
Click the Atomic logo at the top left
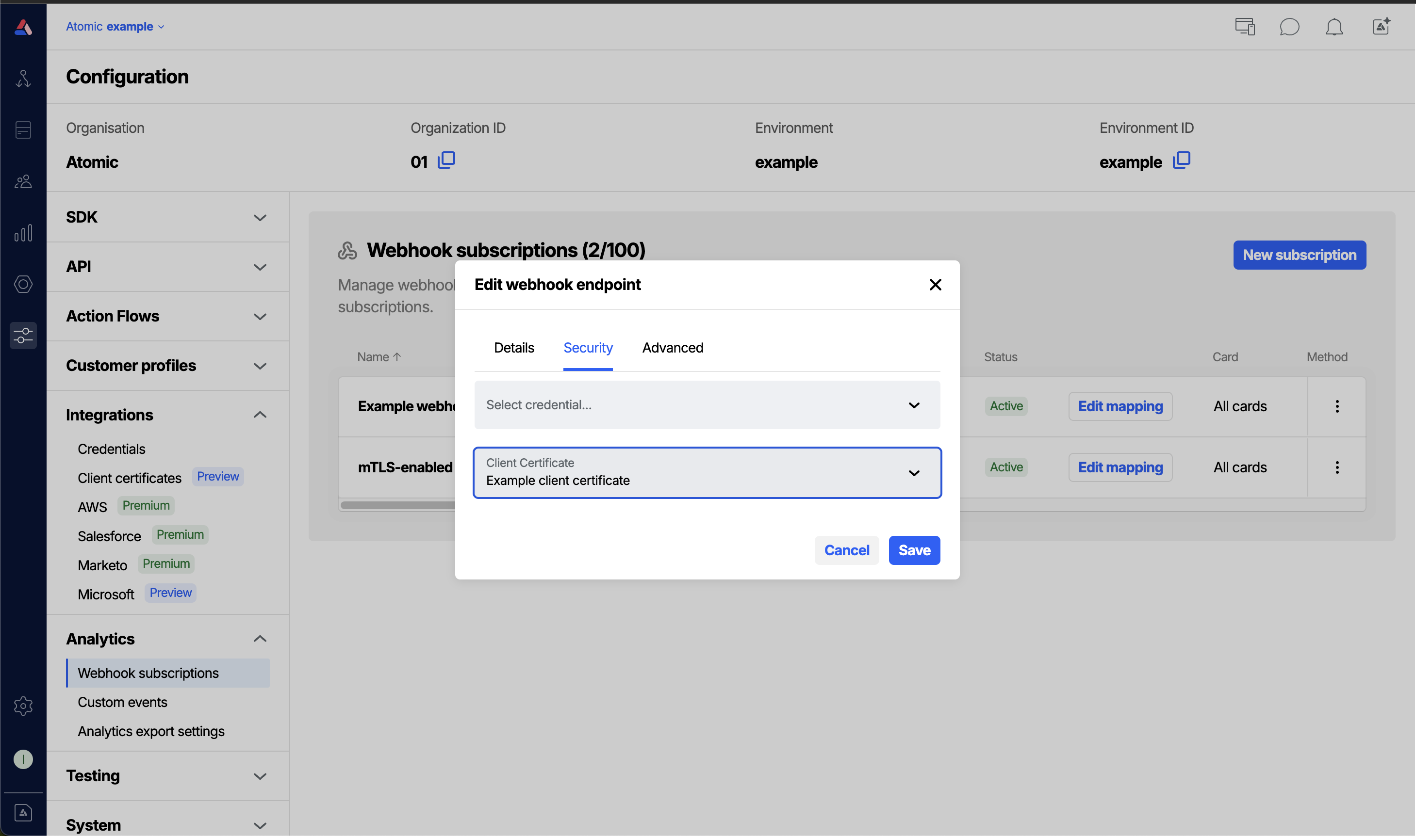(x=22, y=27)
